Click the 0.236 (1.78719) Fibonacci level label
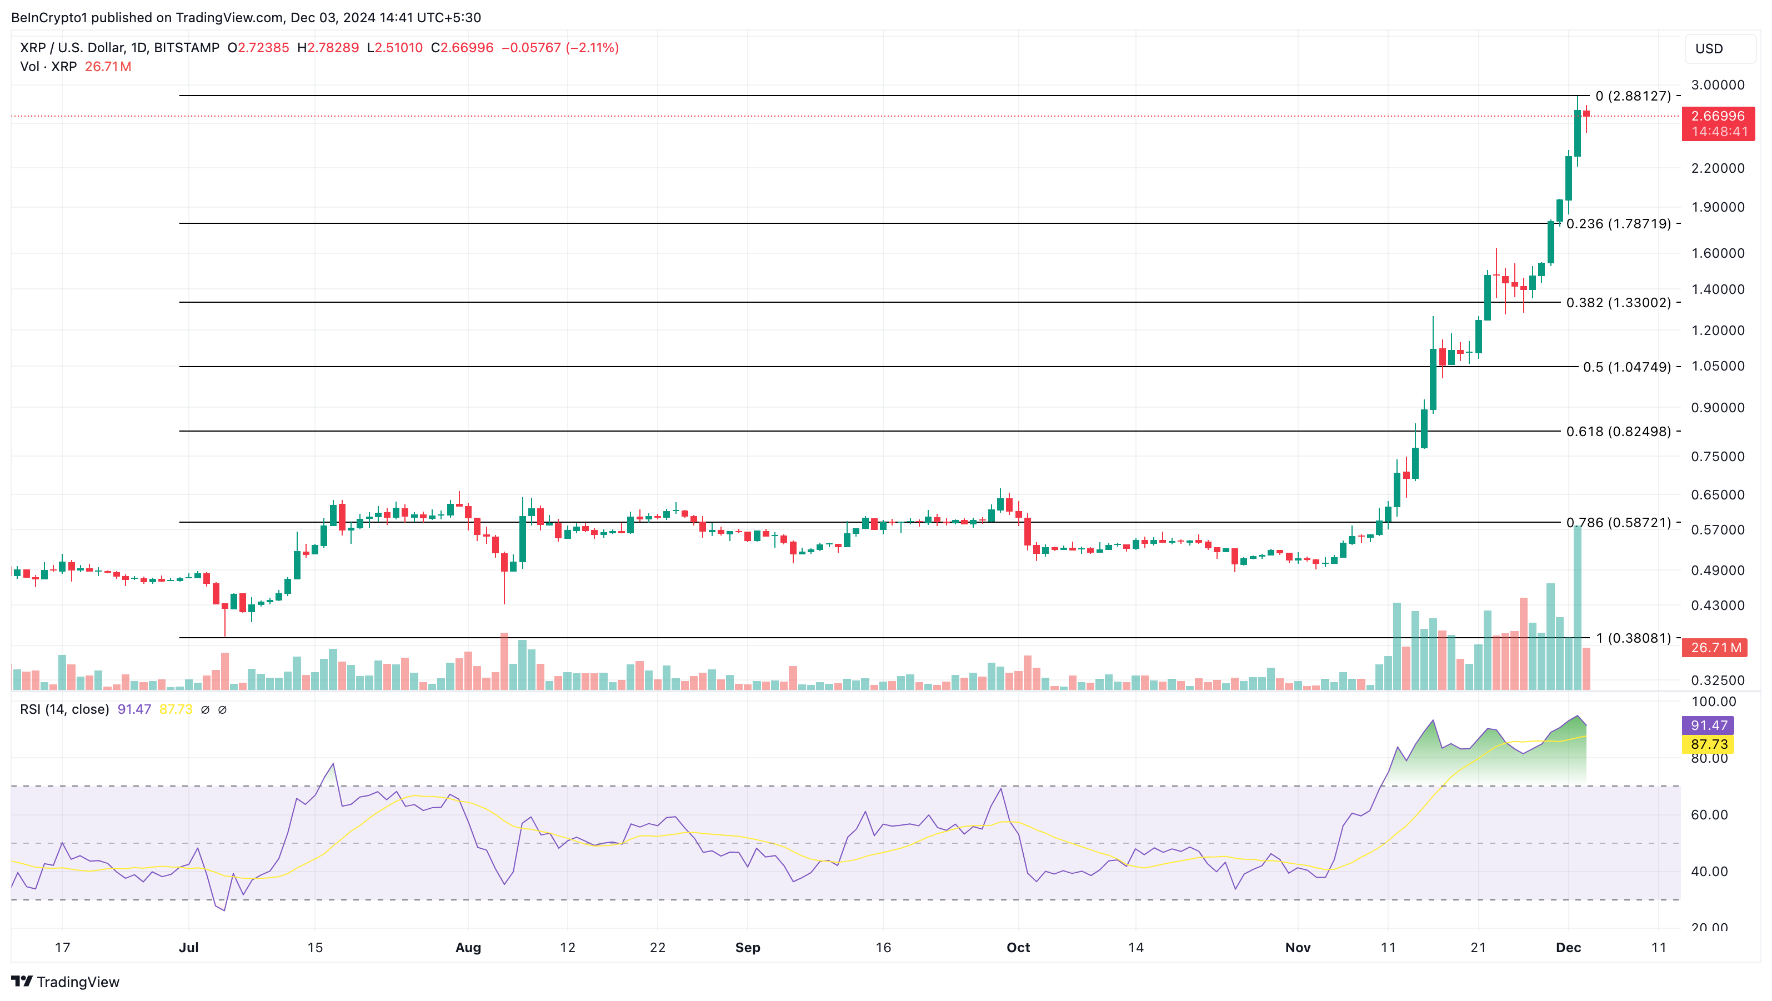Screen dimensions: 1772x1001 [x=1618, y=224]
